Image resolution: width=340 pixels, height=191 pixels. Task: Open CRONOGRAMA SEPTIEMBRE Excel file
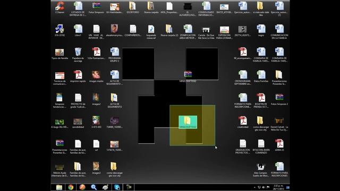click(x=243, y=77)
